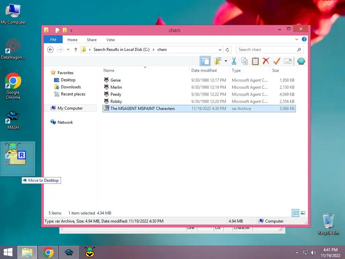Open Downloads in the navigation pane
Image resolution: width=345 pixels, height=259 pixels.
[67, 87]
